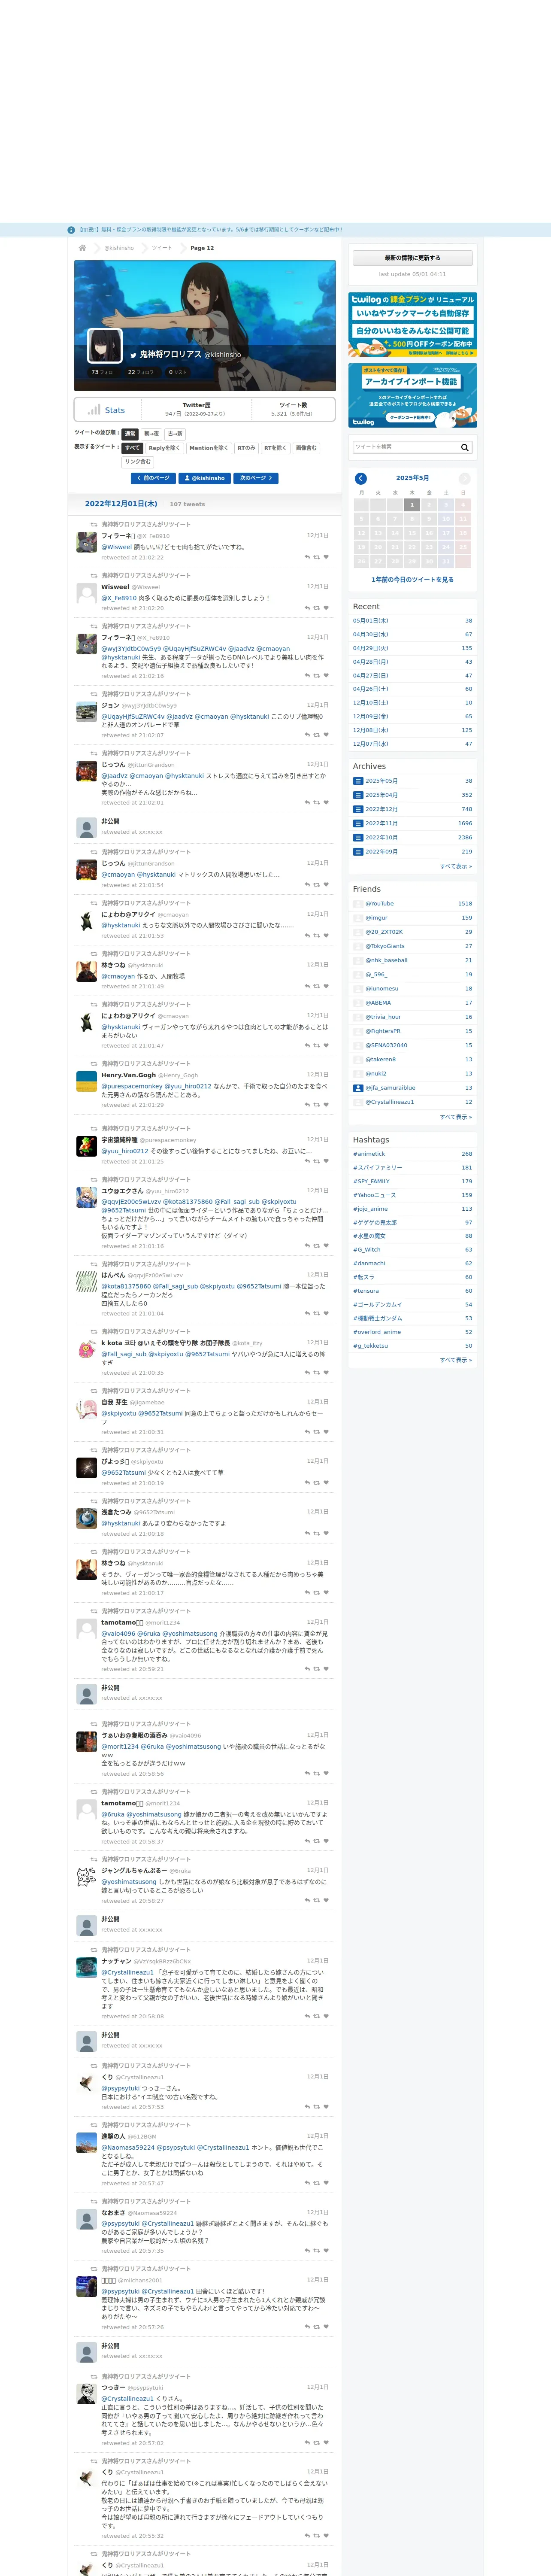Open list icon beside 2022年09月 archive
The width and height of the screenshot is (551, 2576).
[358, 852]
